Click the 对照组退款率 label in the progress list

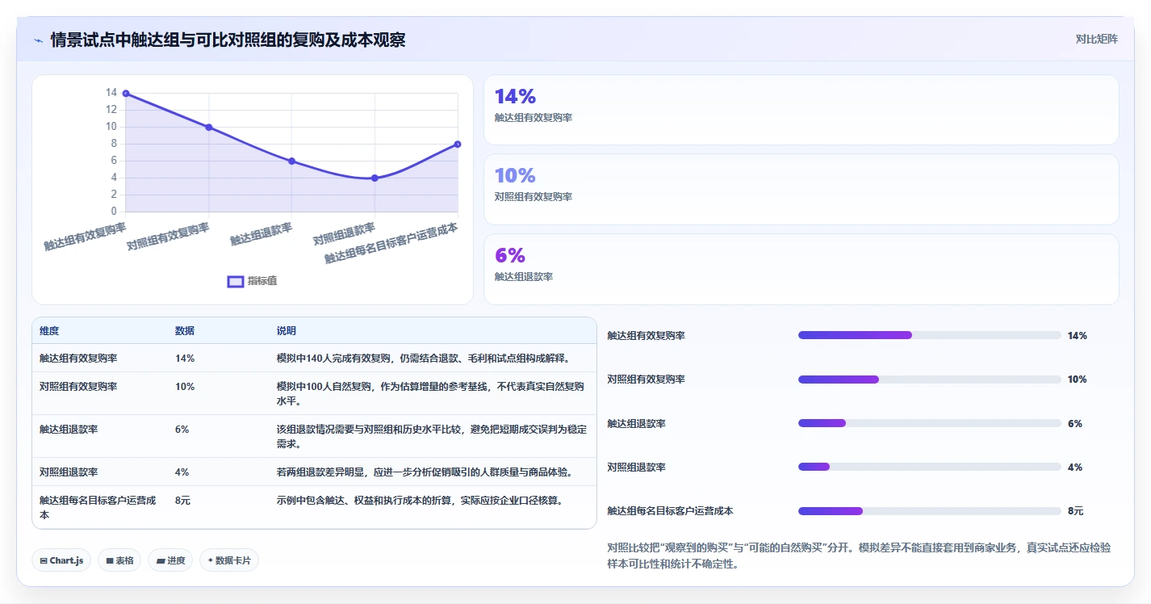tap(636, 468)
